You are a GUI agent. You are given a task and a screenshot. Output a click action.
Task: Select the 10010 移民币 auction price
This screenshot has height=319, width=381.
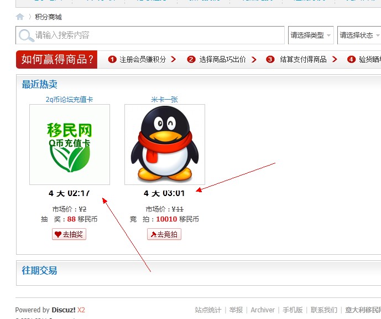coord(178,219)
